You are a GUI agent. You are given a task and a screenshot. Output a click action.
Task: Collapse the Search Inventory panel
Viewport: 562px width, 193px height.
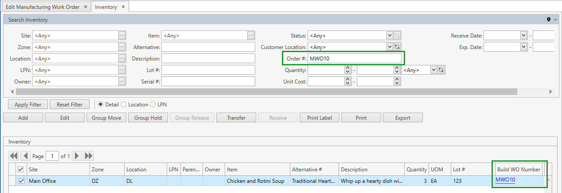point(555,20)
